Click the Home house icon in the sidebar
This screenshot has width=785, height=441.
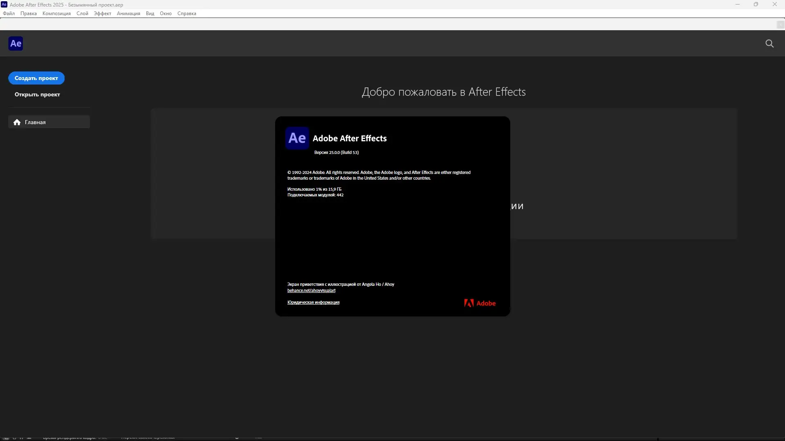pyautogui.click(x=17, y=122)
